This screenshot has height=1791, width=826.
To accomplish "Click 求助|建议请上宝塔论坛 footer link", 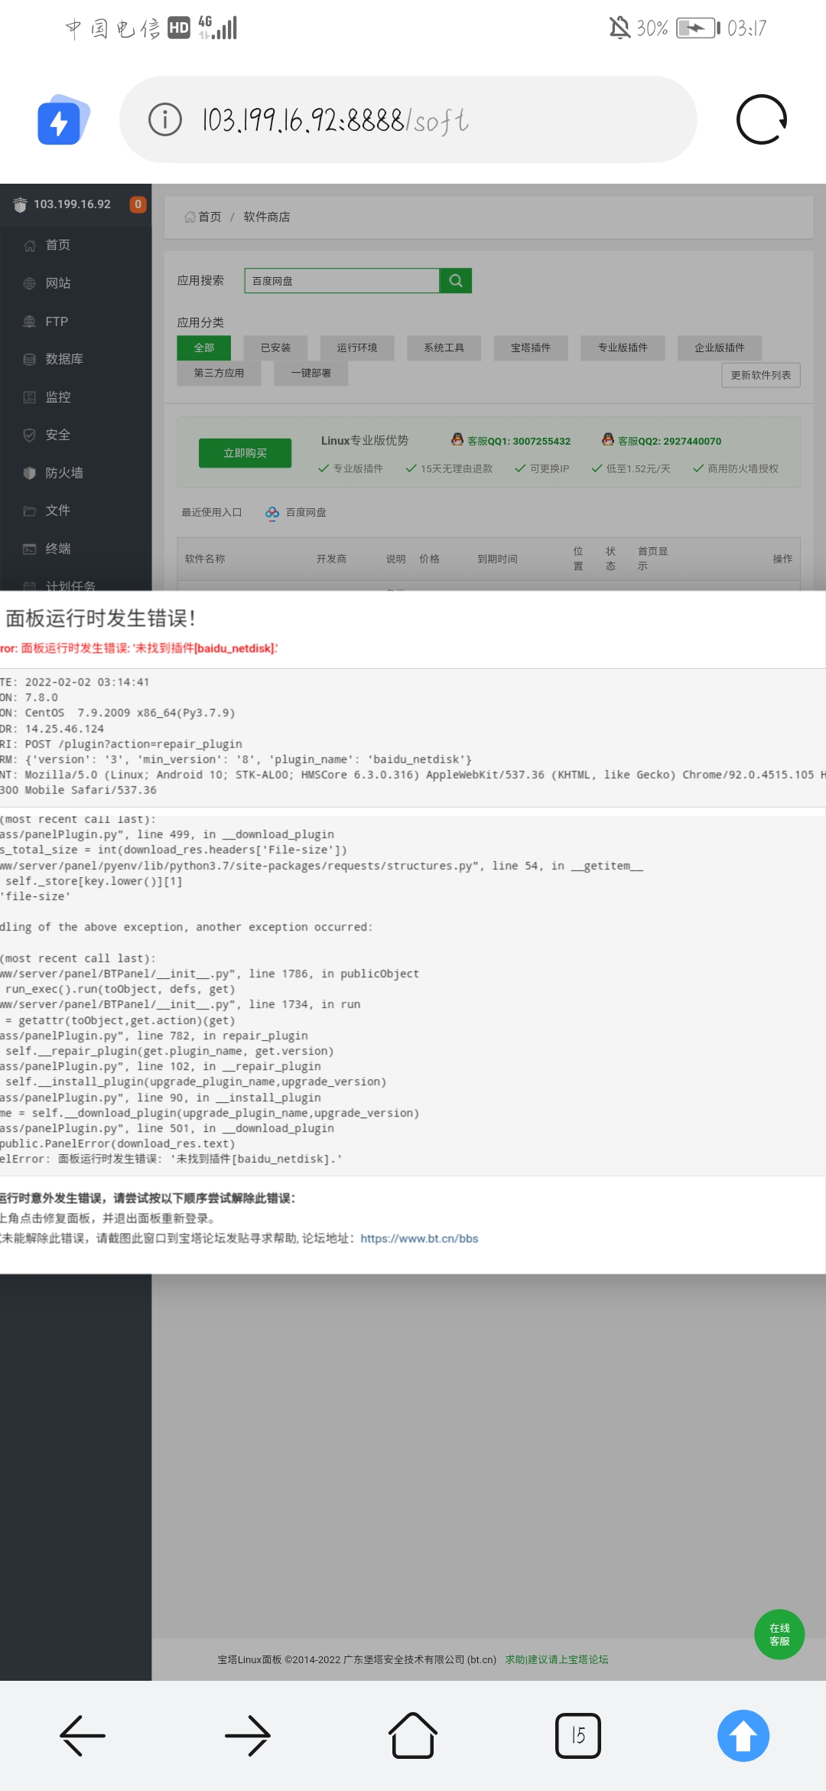I will 557,1659.
